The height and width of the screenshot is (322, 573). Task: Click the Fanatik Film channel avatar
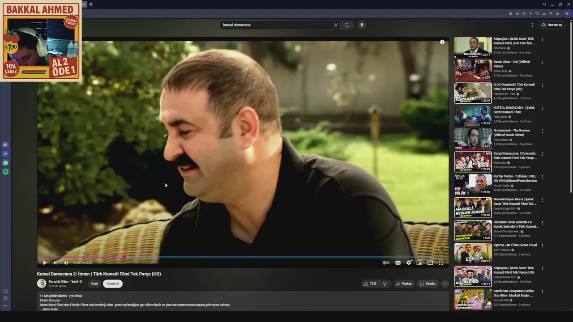point(41,283)
